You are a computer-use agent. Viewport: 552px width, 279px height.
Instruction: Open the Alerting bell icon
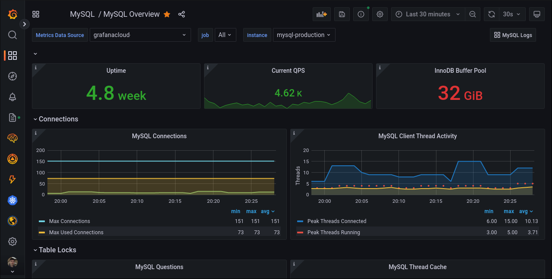point(13,96)
